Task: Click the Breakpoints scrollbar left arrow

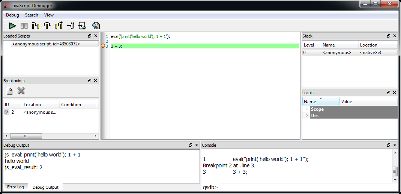Action: click(6, 136)
